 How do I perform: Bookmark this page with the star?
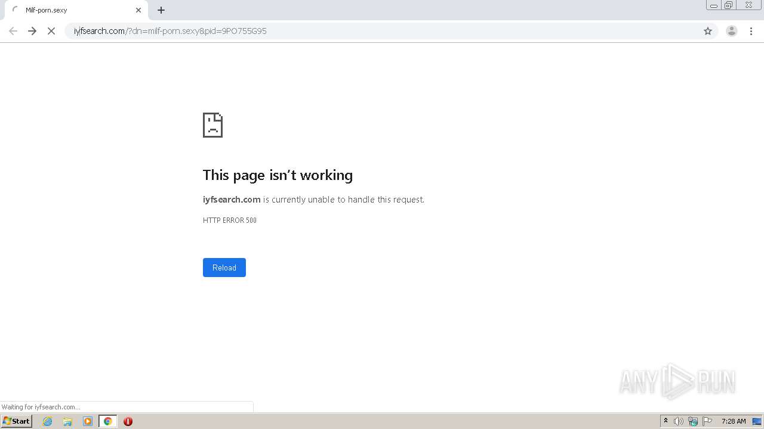(x=708, y=31)
